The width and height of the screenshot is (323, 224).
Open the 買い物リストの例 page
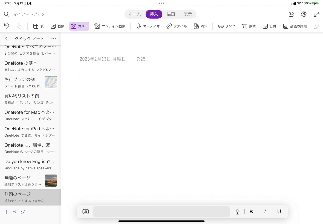pyautogui.click(x=30, y=99)
